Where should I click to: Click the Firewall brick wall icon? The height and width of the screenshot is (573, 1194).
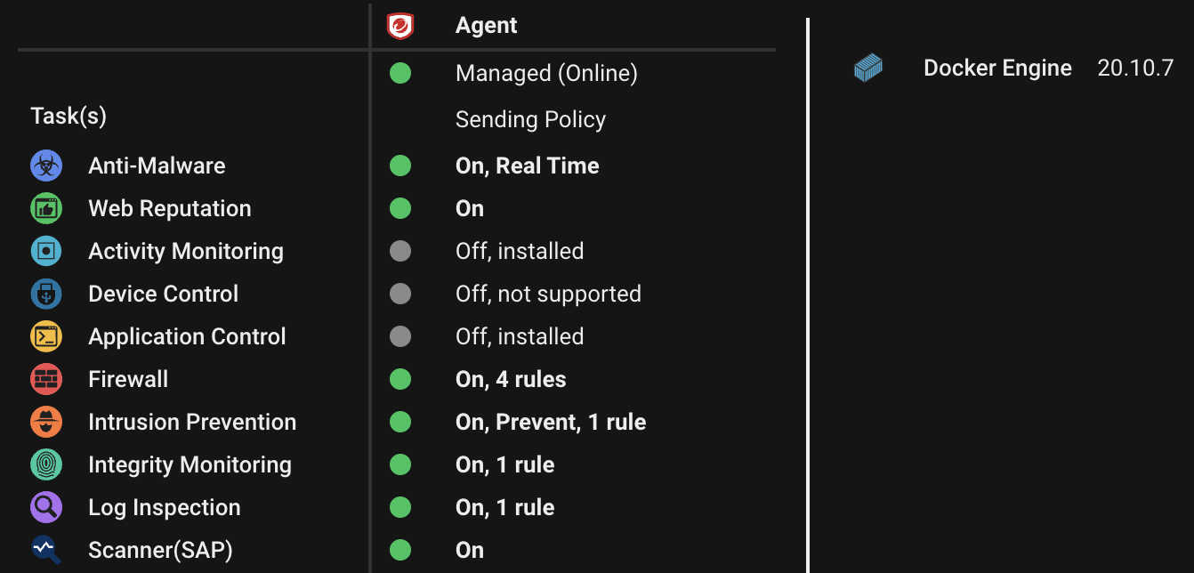pos(45,379)
